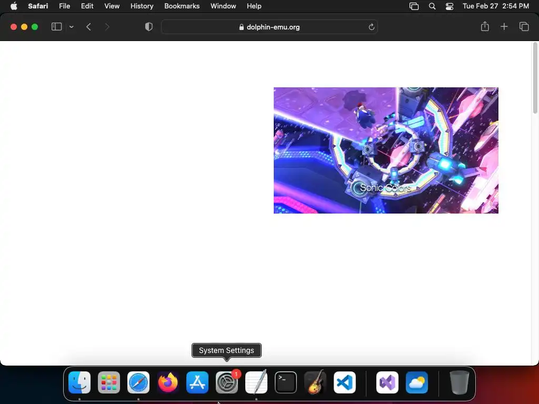539x404 pixels.
Task: Open the History menu
Action: point(142,6)
